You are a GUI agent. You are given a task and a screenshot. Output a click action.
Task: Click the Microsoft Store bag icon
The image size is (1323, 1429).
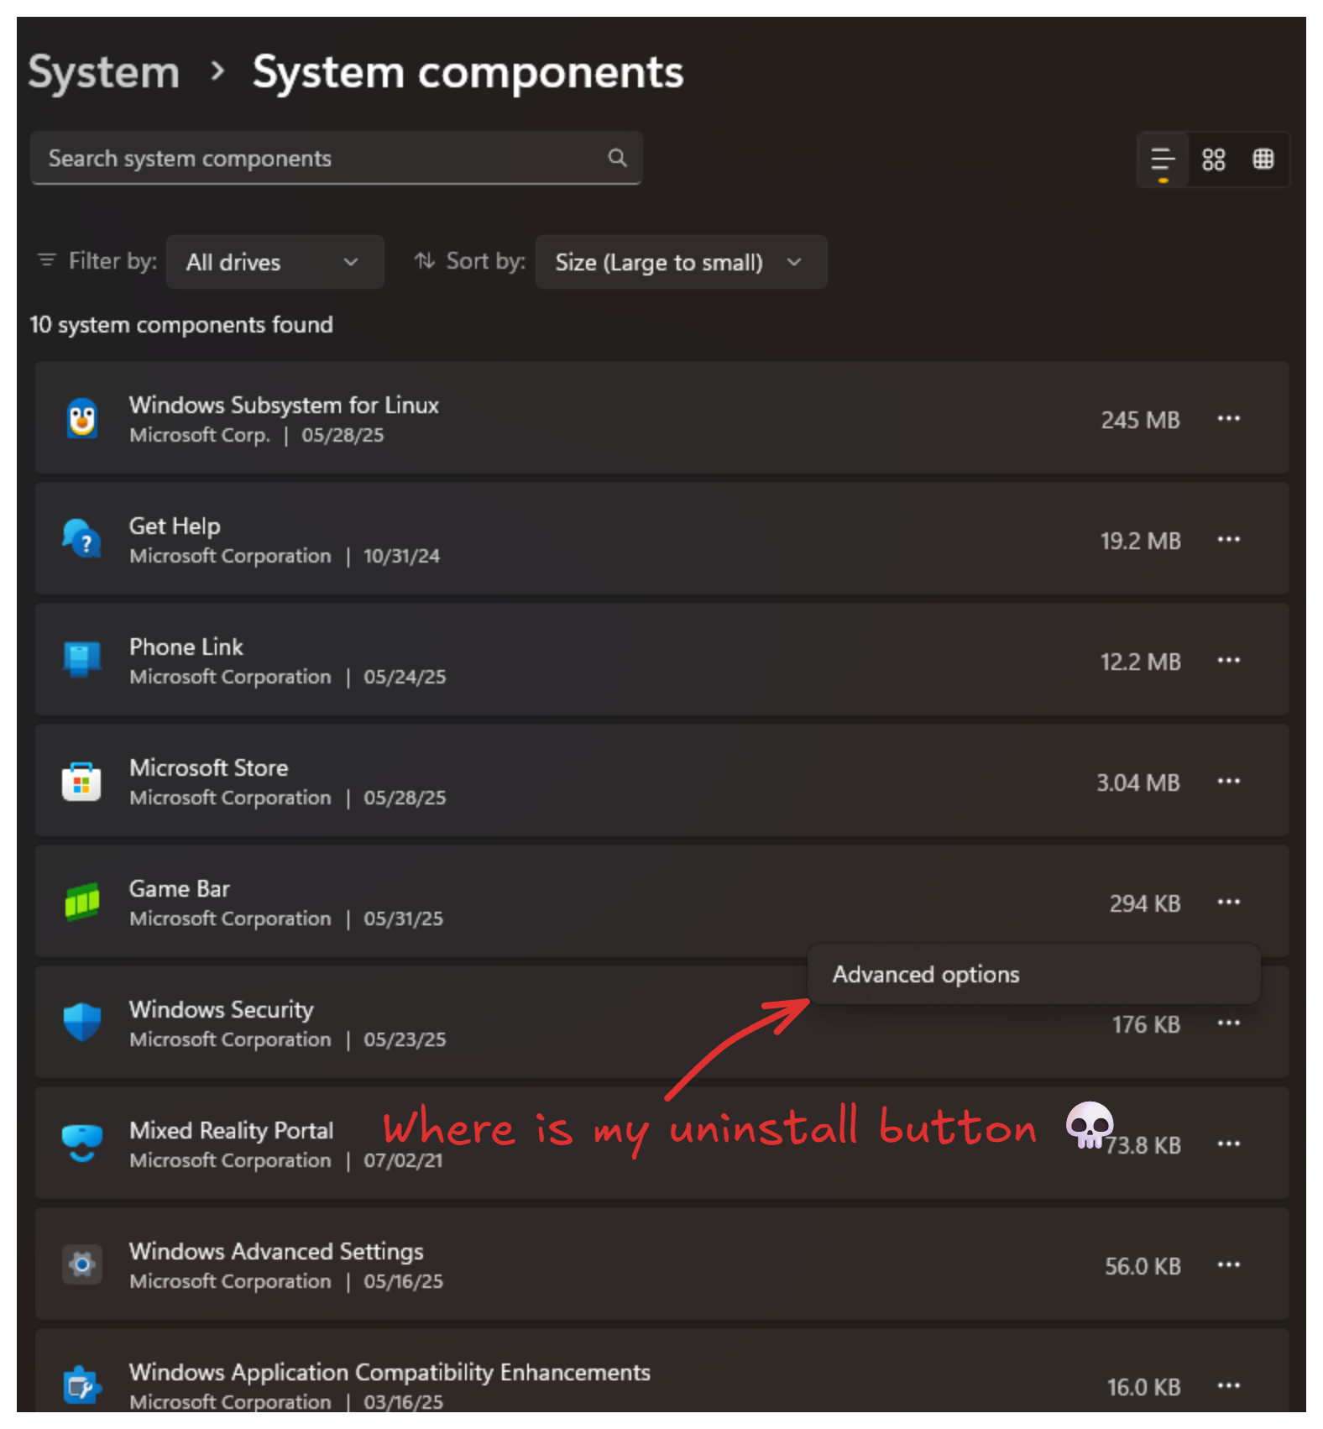[82, 781]
